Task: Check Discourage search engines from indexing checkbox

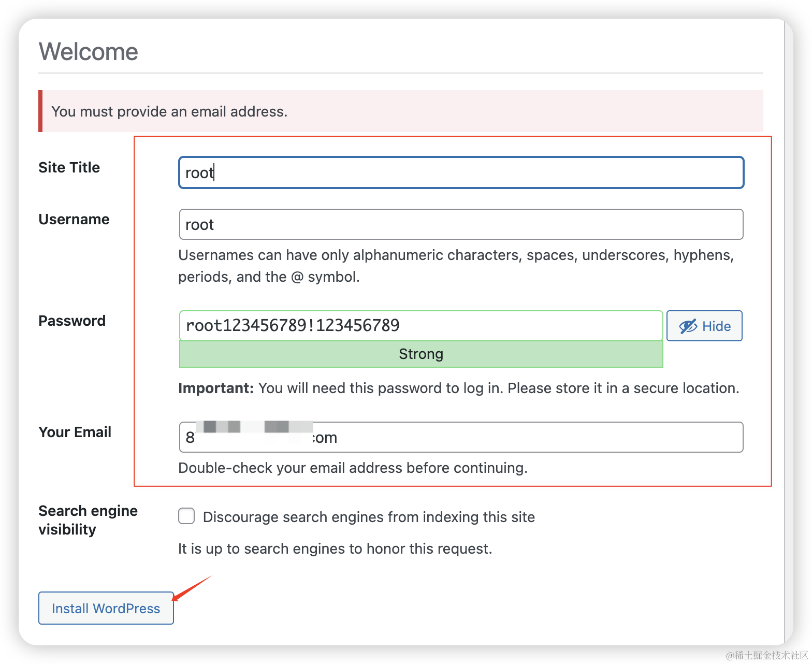Action: coord(186,516)
